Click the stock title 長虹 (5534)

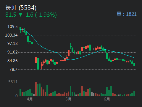pos(21,8)
